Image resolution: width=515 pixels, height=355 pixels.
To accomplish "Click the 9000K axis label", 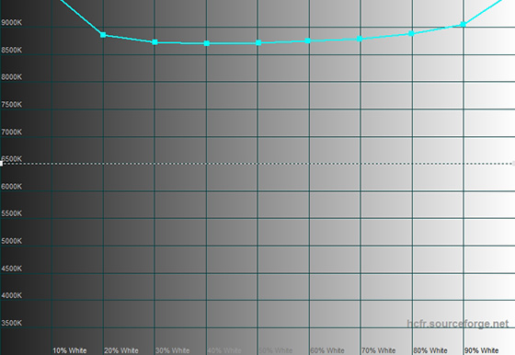I will point(11,23).
